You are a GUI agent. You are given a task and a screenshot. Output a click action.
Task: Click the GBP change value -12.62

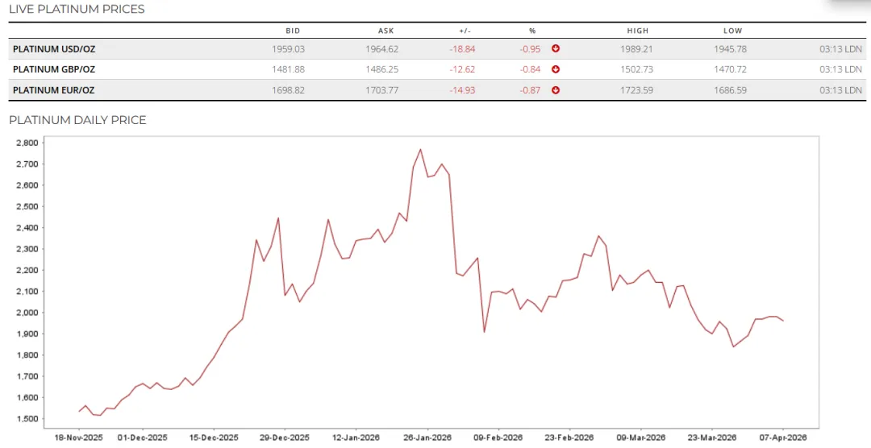click(x=462, y=69)
